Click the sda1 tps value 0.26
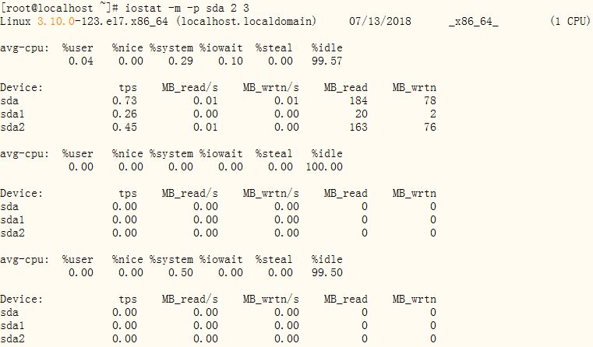Viewport: 593px width, 347px height. click(125, 114)
